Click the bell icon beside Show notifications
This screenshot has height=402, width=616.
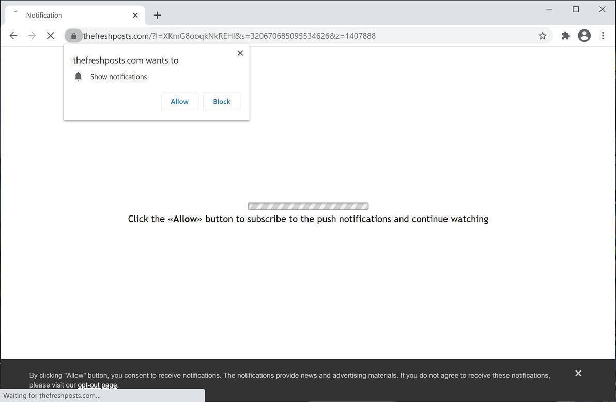[x=78, y=76]
